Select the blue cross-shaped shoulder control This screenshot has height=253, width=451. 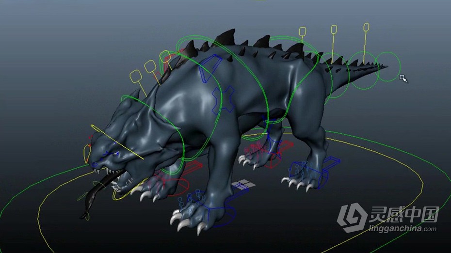223,99
